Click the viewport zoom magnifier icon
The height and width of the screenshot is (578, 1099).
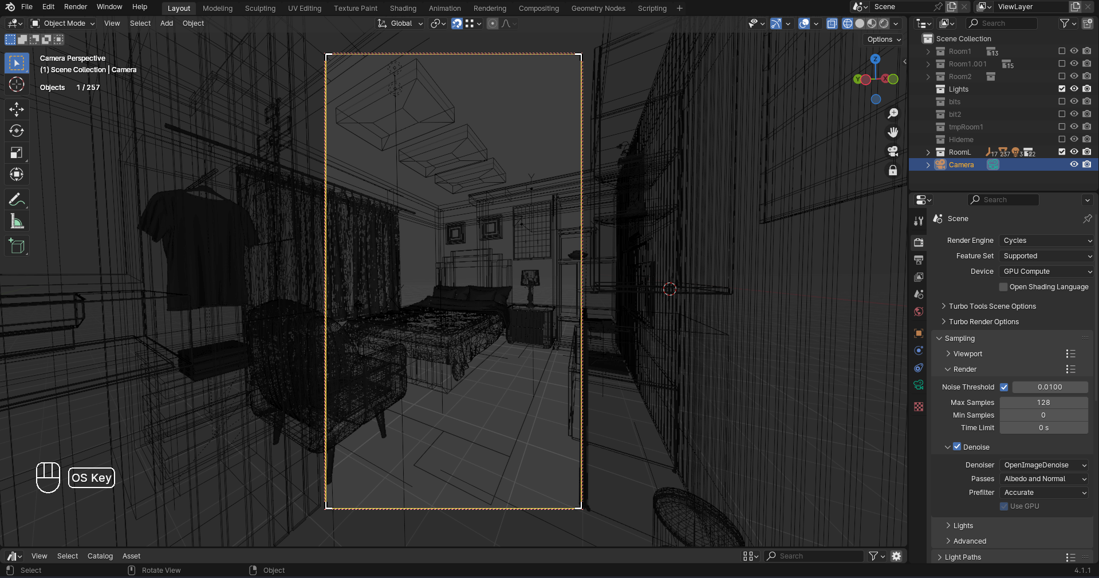[x=893, y=113]
